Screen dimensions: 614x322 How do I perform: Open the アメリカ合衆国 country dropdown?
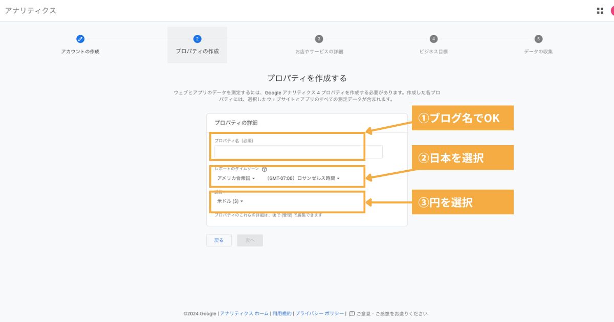coord(236,178)
